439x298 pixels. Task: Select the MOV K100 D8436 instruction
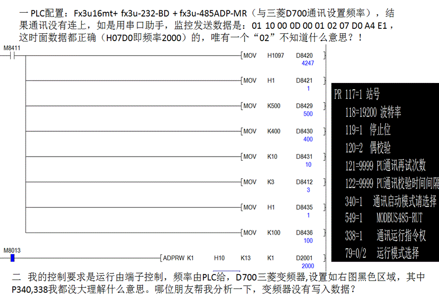[278, 232]
